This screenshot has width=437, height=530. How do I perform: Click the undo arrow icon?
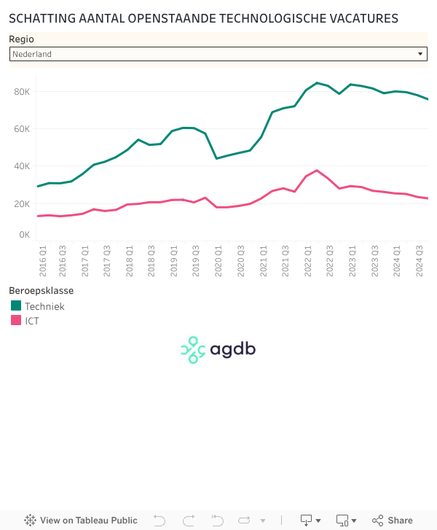(160, 521)
